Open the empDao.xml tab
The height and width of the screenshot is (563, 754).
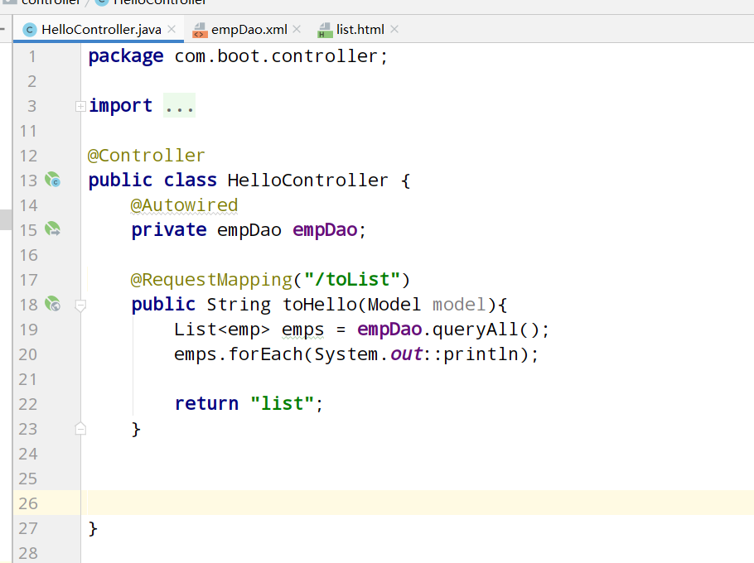point(249,29)
